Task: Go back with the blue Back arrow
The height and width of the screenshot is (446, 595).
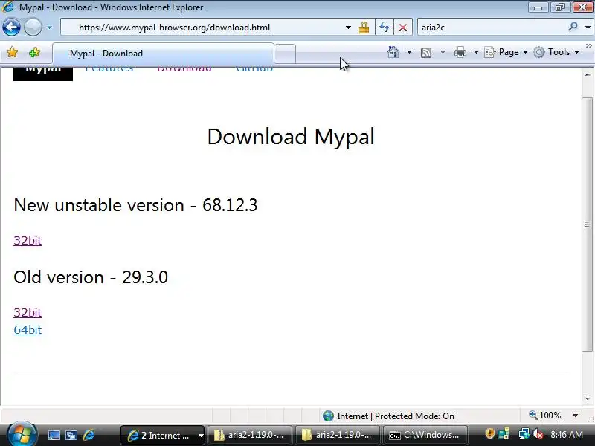Action: pos(11,28)
